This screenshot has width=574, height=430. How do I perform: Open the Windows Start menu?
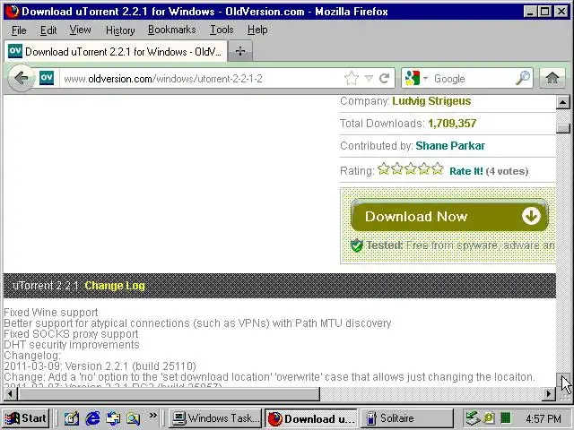pos(26,418)
